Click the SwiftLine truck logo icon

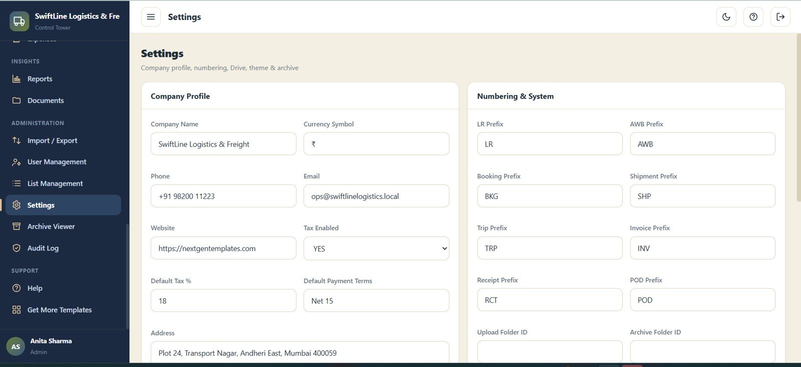(19, 21)
